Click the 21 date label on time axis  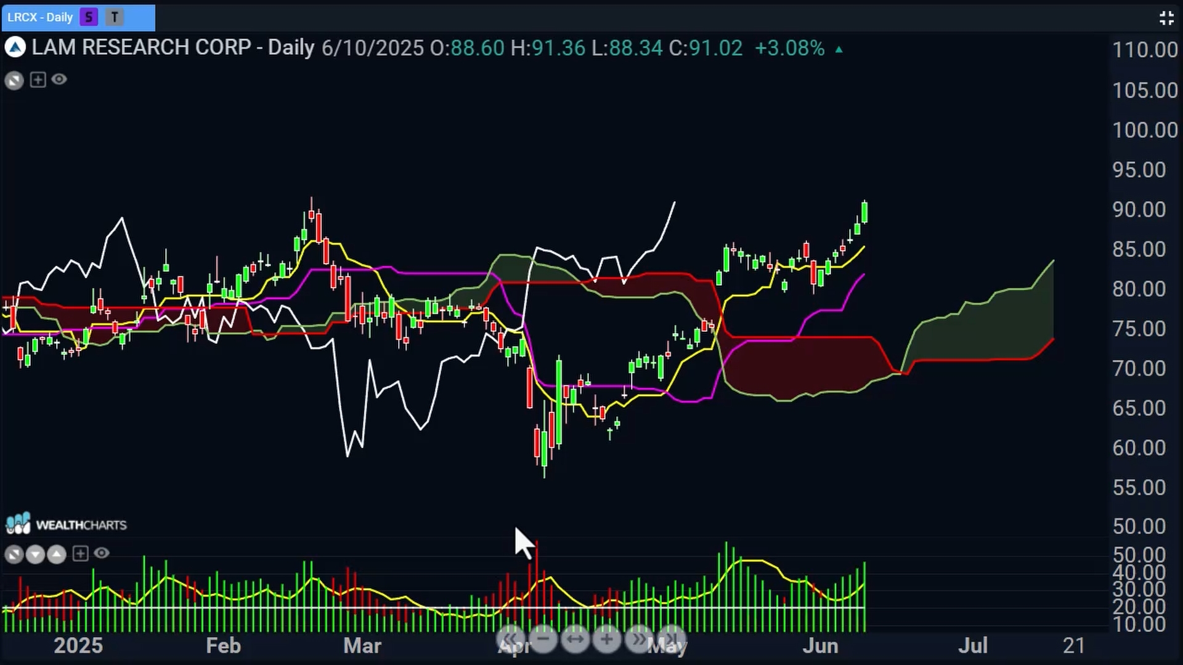coord(1074,646)
